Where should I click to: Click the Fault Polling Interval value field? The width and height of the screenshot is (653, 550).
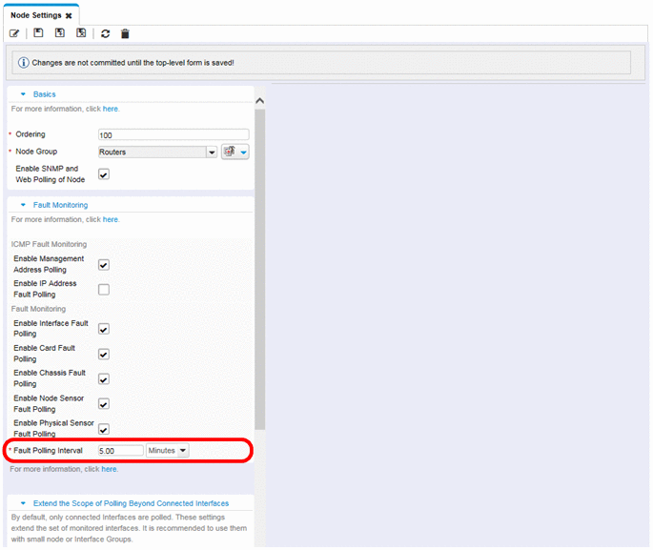click(x=120, y=450)
